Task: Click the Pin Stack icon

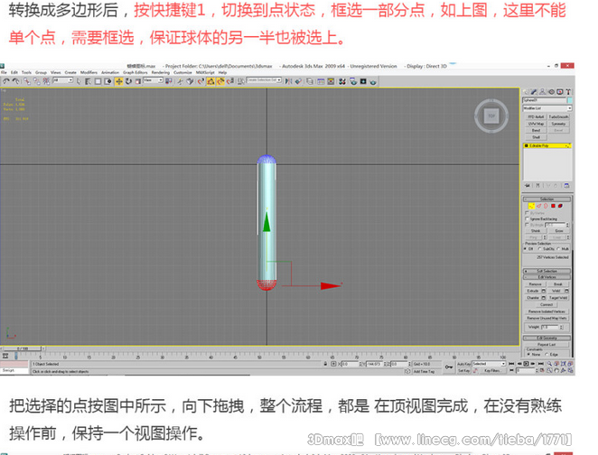Action: tap(528, 186)
